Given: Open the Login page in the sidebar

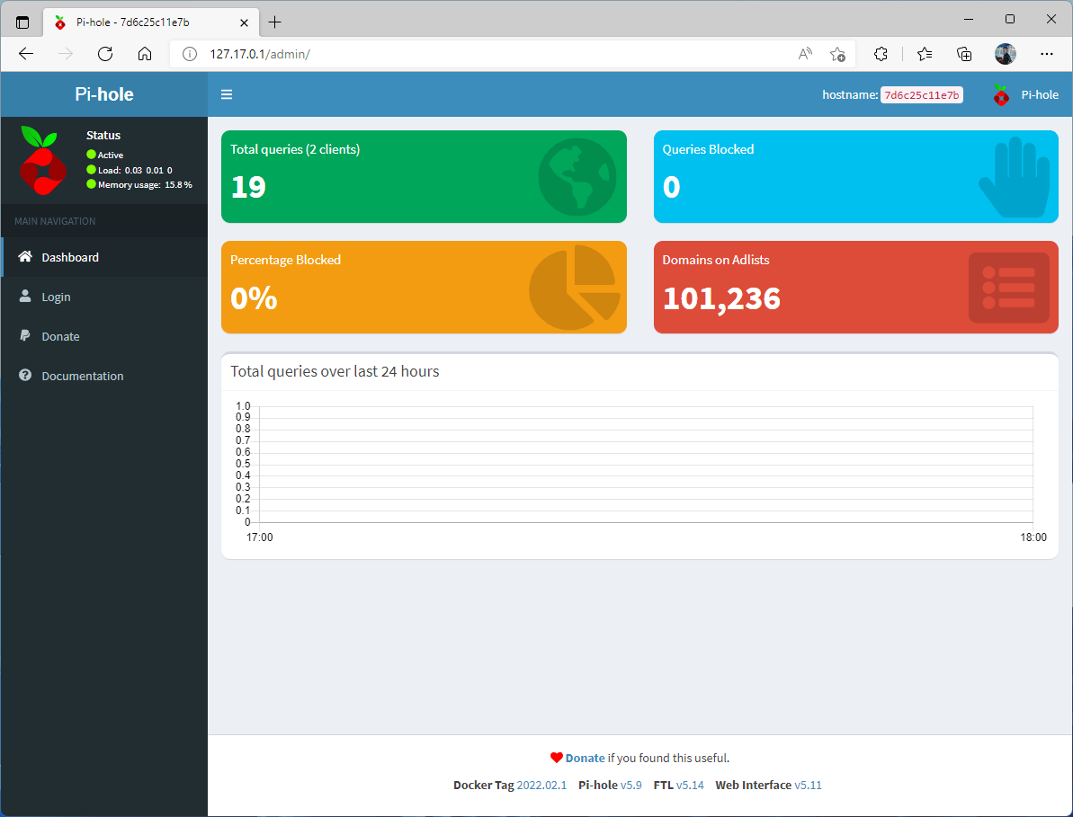Looking at the screenshot, I should pos(104,297).
